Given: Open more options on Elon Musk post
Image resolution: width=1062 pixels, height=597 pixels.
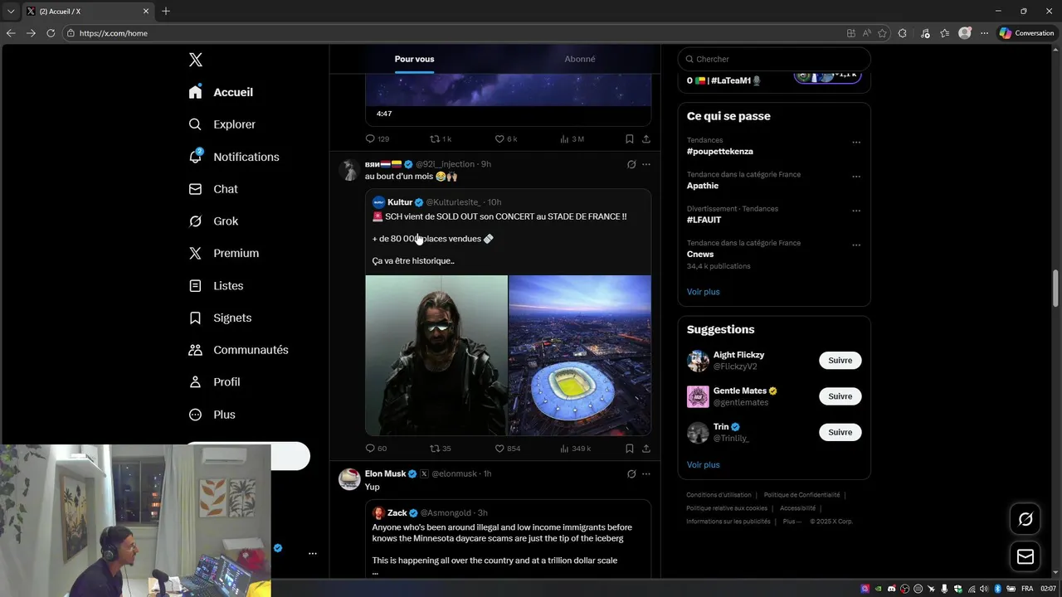Looking at the screenshot, I should pyautogui.click(x=646, y=474).
